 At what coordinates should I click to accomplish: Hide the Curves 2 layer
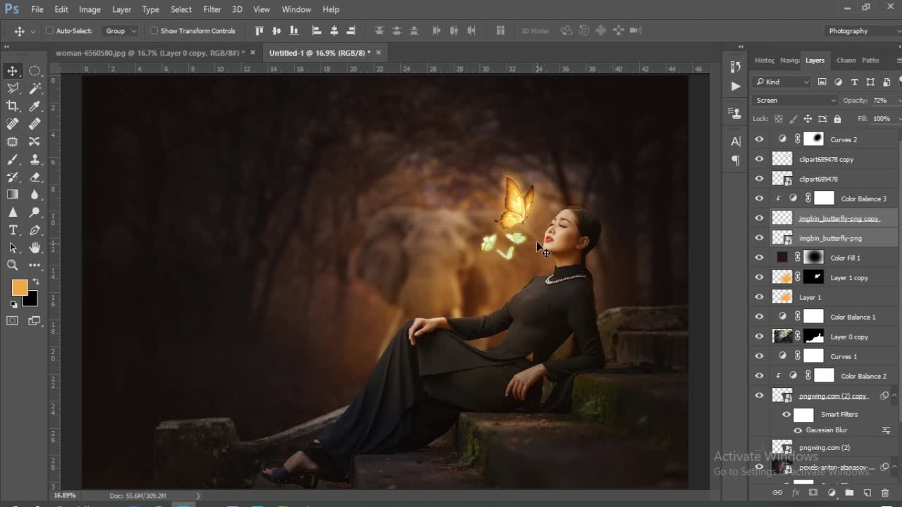pos(759,139)
